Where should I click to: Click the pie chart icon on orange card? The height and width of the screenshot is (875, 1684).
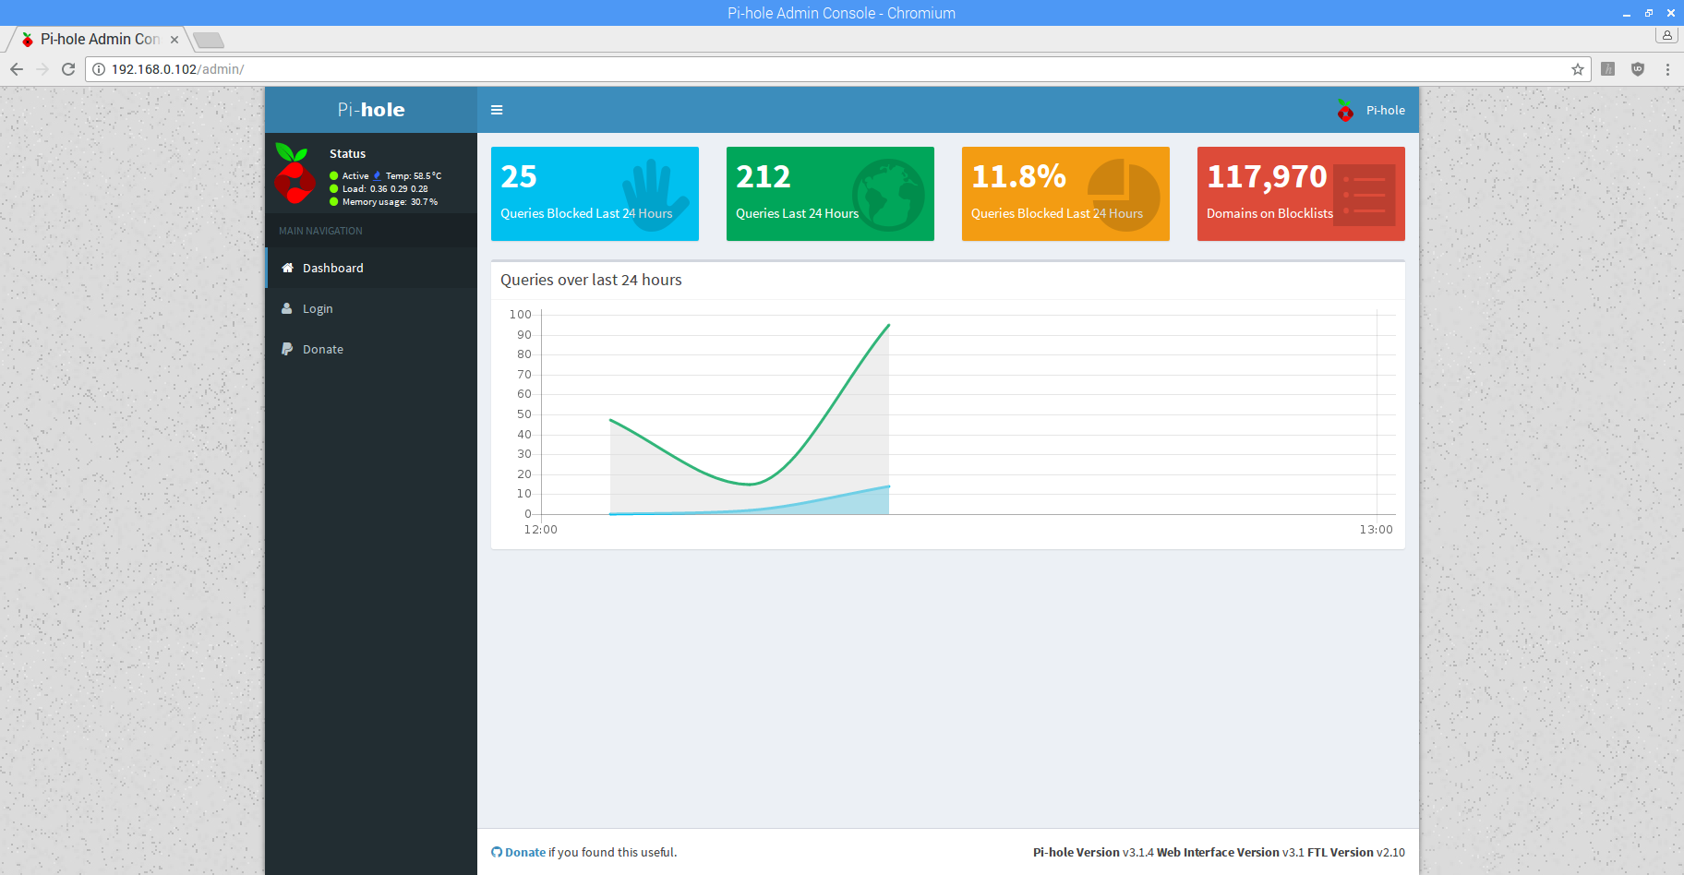pyautogui.click(x=1124, y=194)
